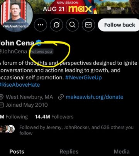The width and height of the screenshot is (139, 156).
Task: Open the #RiseAboveHate hashtag
Action: [x=20, y=85]
